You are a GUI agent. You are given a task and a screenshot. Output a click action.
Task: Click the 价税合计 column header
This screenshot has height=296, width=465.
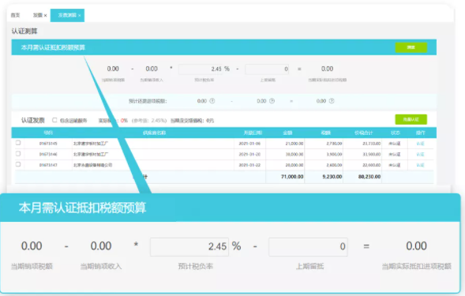click(364, 133)
